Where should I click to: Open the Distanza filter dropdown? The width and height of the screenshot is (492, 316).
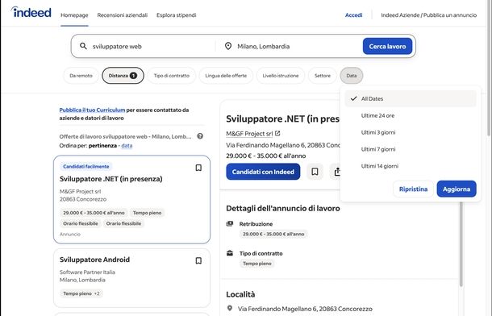click(x=123, y=76)
